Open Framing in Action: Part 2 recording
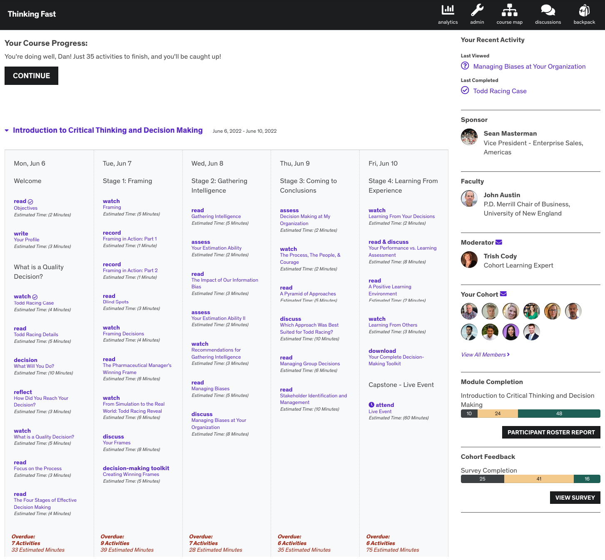This screenshot has height=560, width=605. pyautogui.click(x=130, y=270)
